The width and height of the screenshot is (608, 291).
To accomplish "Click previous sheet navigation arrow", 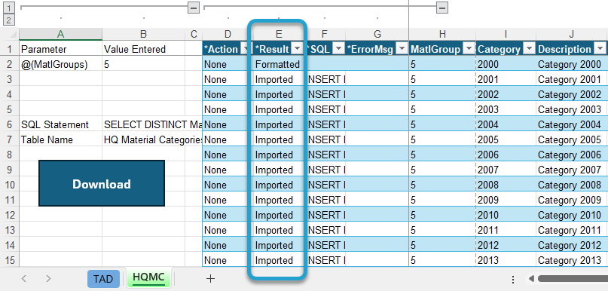I will coord(24,278).
